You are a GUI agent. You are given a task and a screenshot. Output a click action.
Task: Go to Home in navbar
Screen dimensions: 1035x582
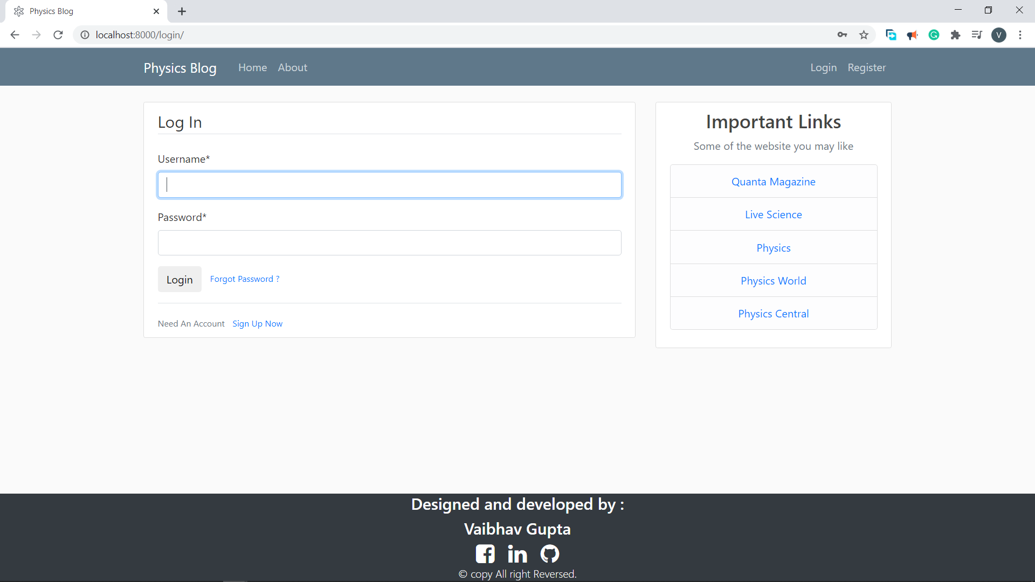tap(252, 67)
